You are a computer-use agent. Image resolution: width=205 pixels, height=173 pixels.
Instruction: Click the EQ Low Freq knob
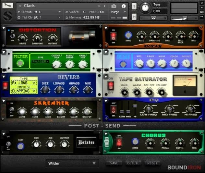point(148,109)
